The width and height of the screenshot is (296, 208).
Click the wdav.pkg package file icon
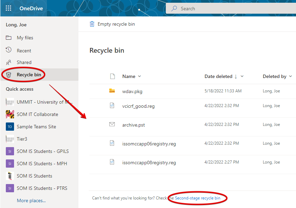(x=112, y=91)
